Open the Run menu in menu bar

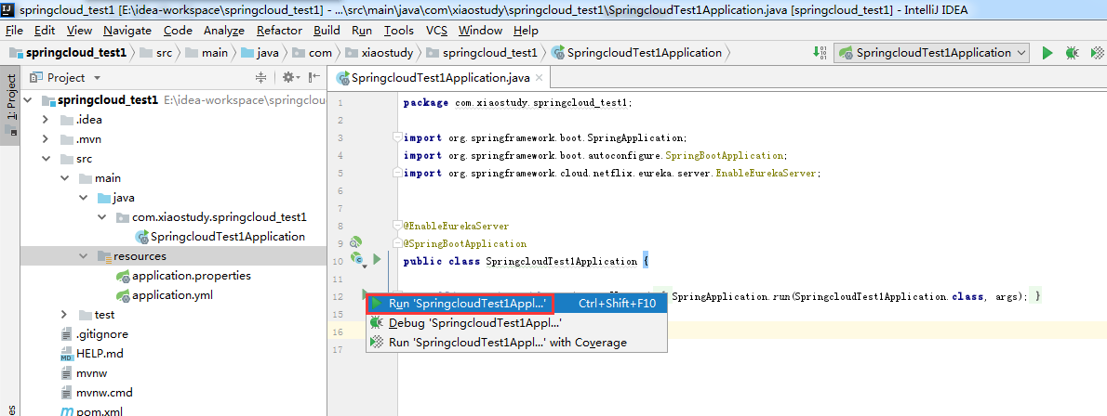[362, 31]
